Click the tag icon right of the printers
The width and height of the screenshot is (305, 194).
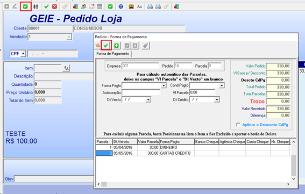[x=166, y=6]
